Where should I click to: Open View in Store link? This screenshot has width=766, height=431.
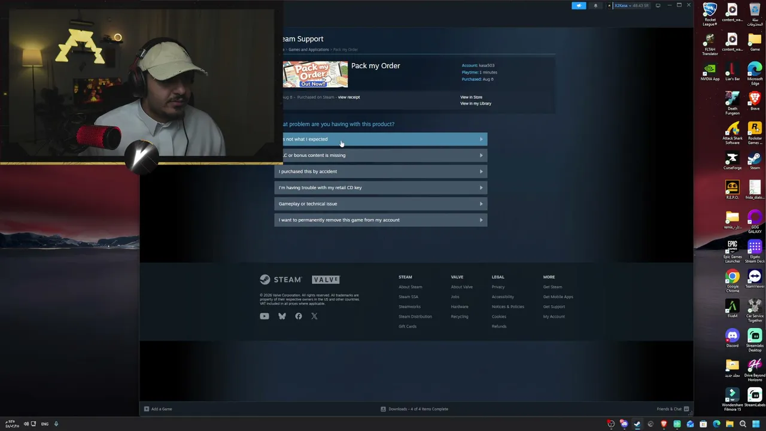471,97
